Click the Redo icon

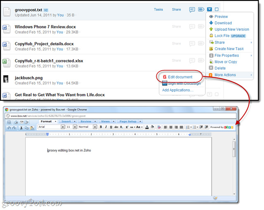14,128
